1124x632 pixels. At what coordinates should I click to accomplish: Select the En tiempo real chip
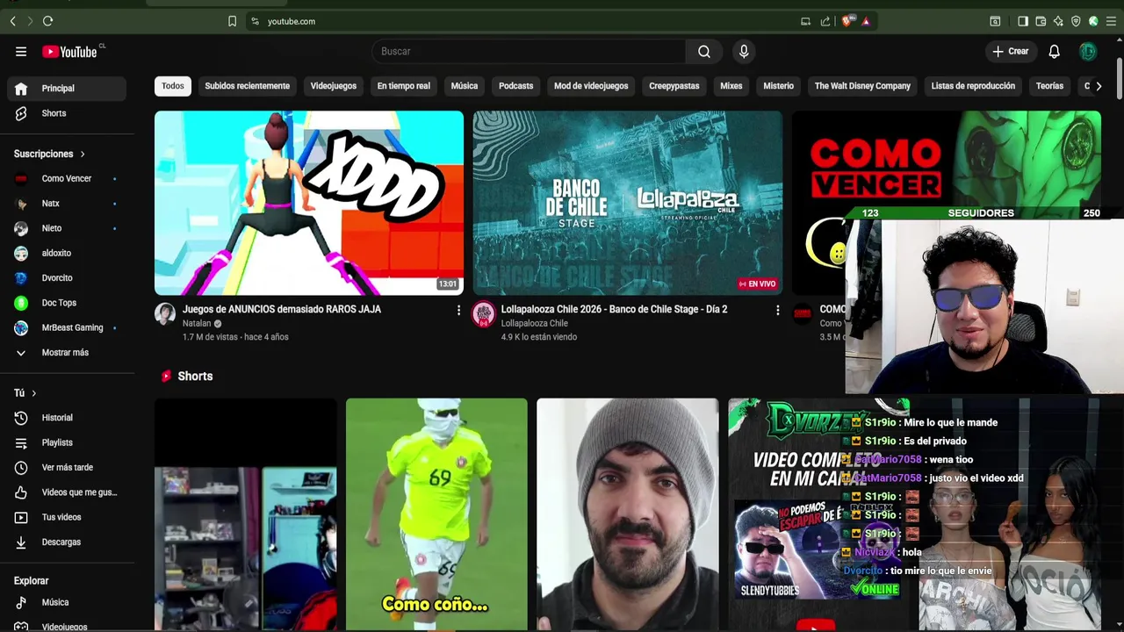point(403,86)
